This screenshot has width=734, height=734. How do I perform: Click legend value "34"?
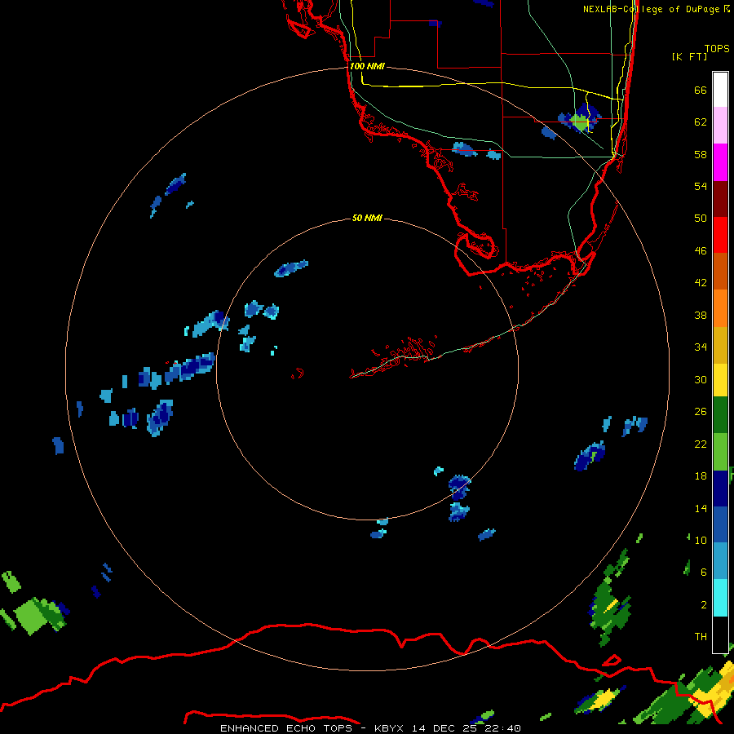701,347
